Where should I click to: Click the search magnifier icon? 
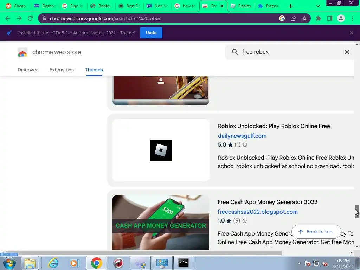[235, 52]
